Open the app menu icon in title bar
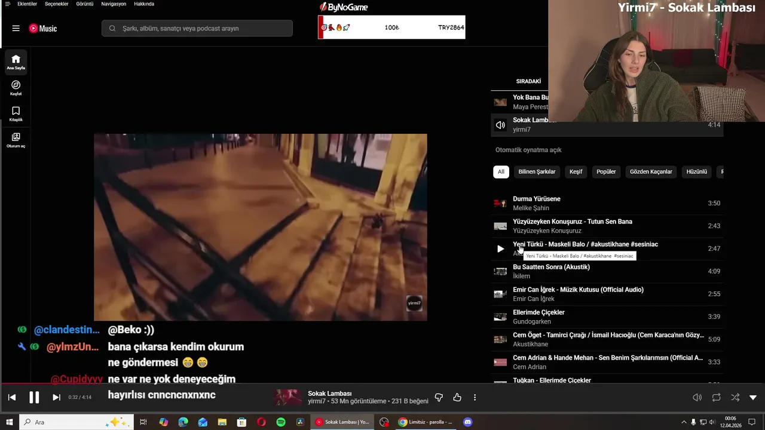The width and height of the screenshot is (765, 430). click(x=7, y=4)
